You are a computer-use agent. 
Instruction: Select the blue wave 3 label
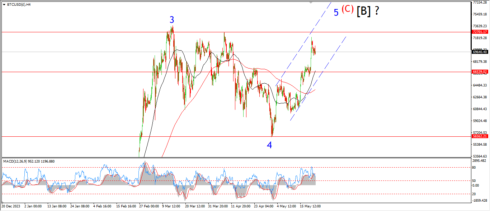[x=172, y=20]
